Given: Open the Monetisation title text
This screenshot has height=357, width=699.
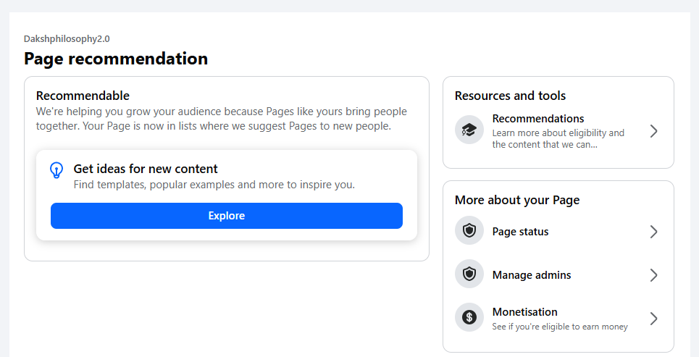Looking at the screenshot, I should pos(524,312).
